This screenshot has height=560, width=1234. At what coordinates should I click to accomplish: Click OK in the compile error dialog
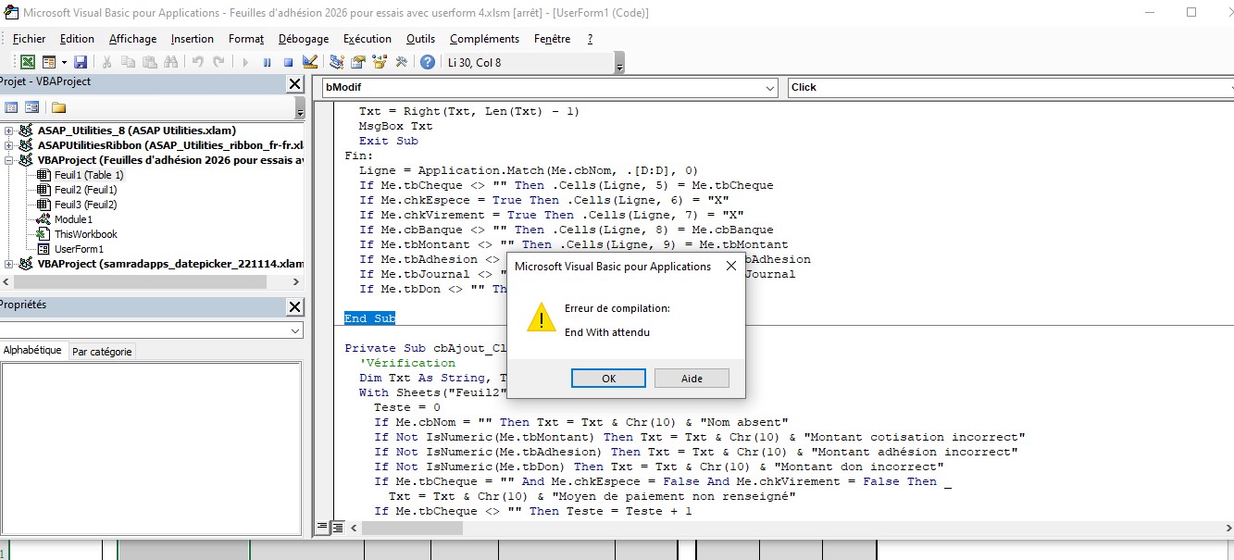608,379
